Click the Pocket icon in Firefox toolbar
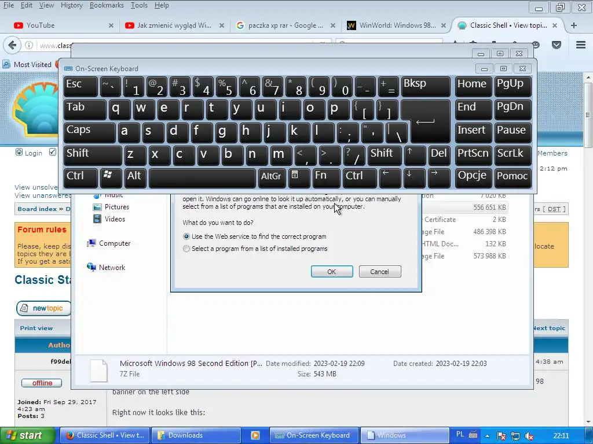This screenshot has height=444, width=593. 557,45
